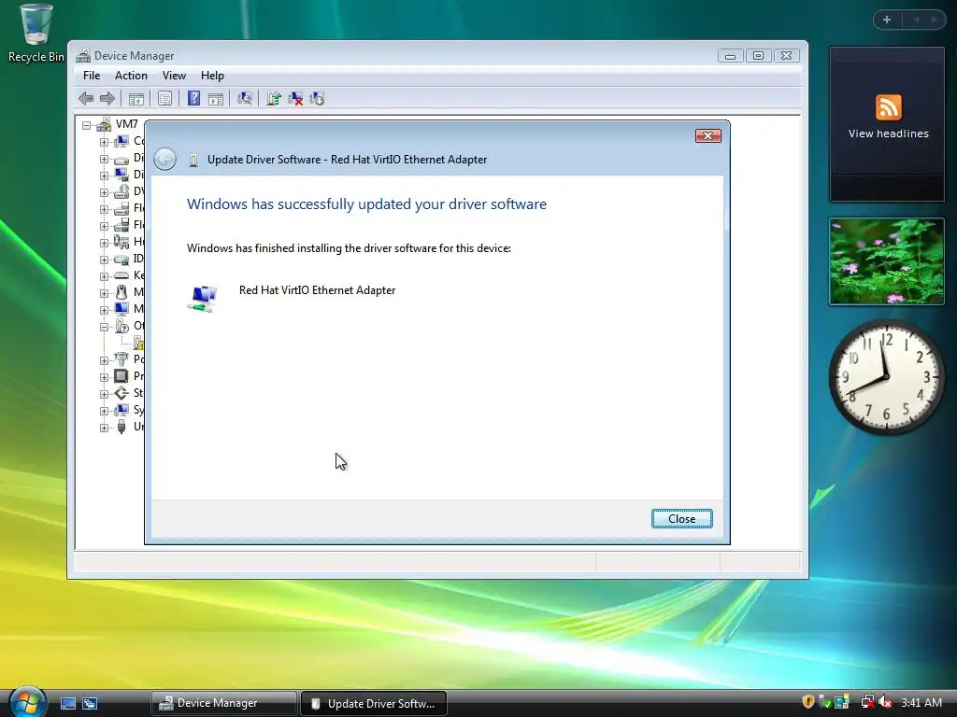Viewport: 957px width, 717px height.
Task: Open the Recycle Bin desktop icon
Action: [x=36, y=34]
